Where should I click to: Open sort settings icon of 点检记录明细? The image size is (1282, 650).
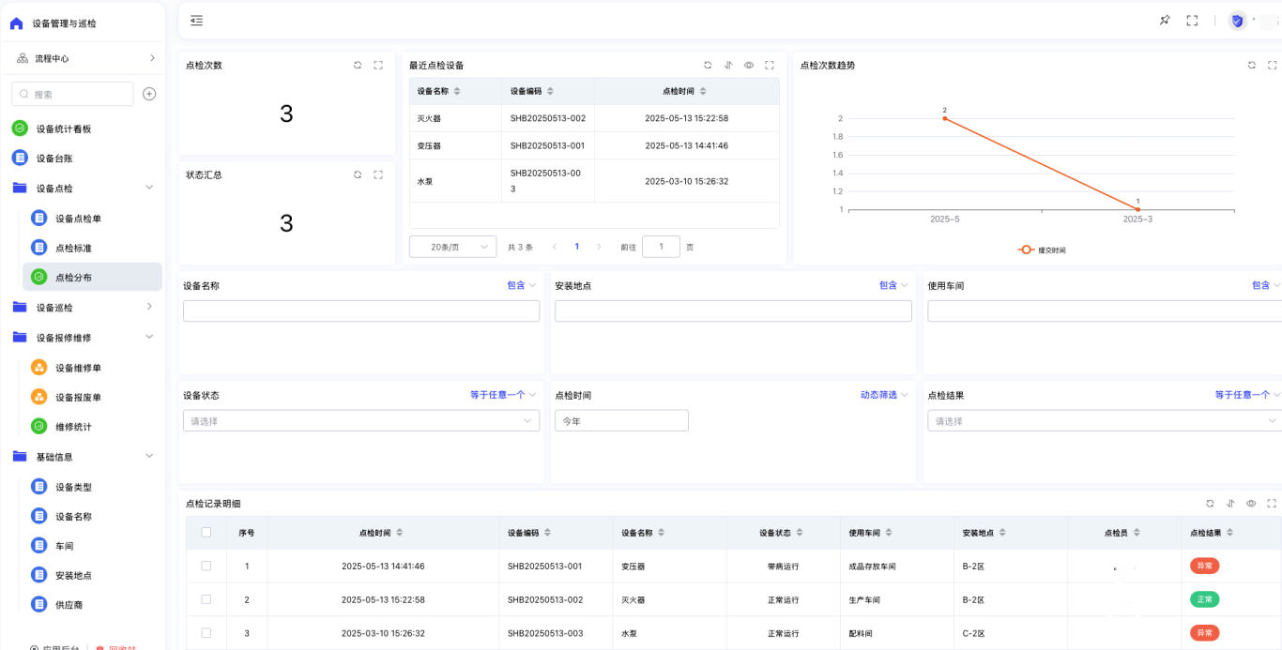click(x=1230, y=504)
